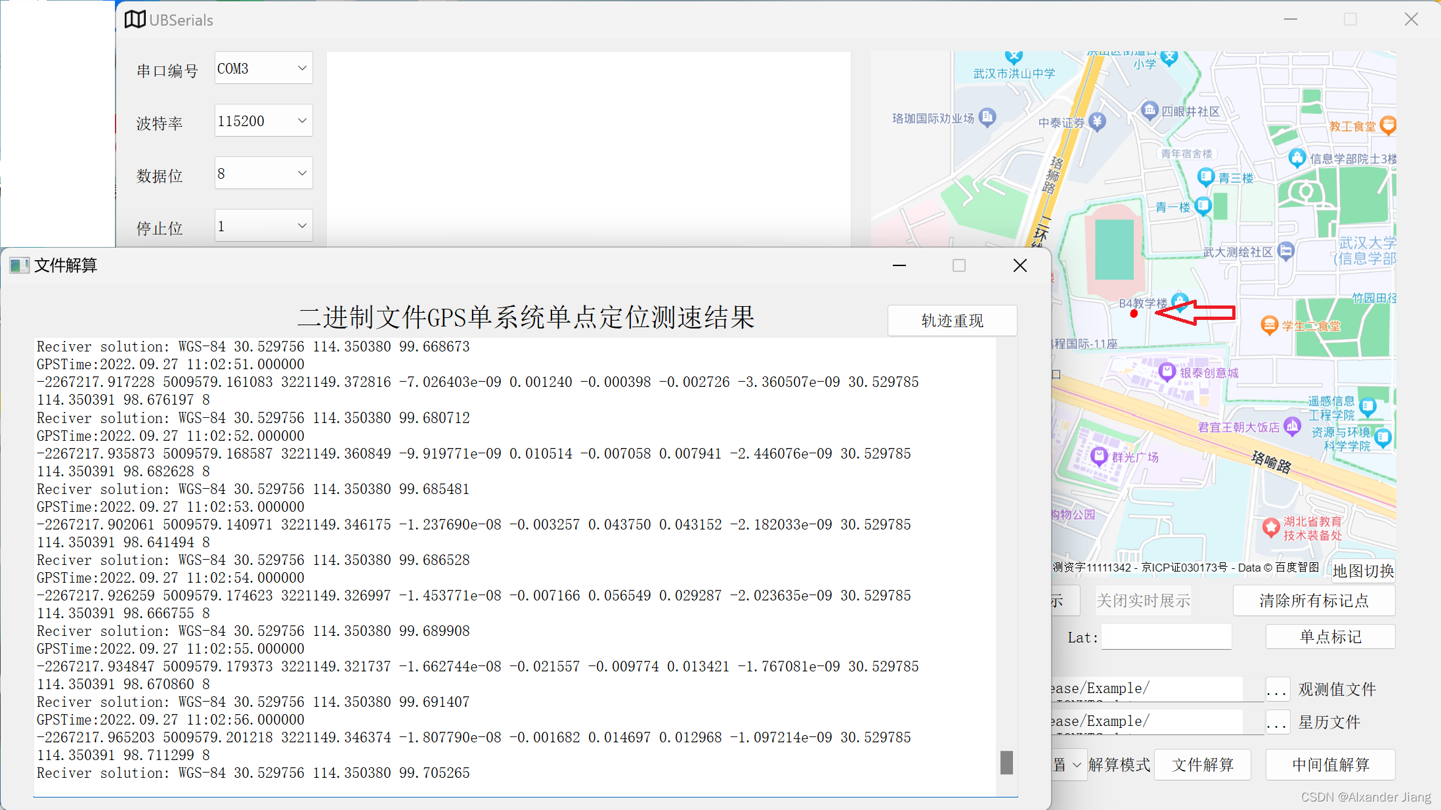Click the 珞喻路 road label on map
1441x810 pixels.
pyautogui.click(x=1272, y=462)
